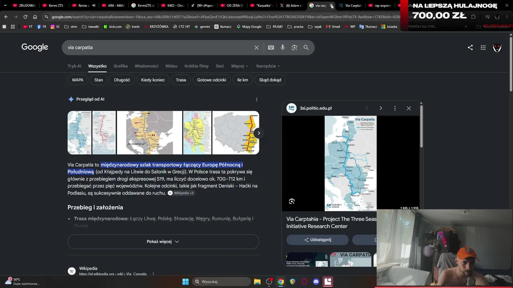The width and height of the screenshot is (513, 288).
Task: Reload the page in Chrome
Action: click(25, 17)
